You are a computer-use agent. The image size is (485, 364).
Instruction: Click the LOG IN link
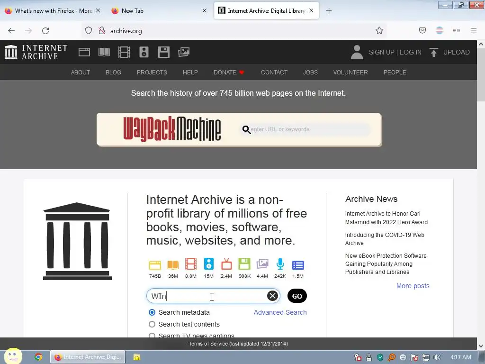point(411,52)
